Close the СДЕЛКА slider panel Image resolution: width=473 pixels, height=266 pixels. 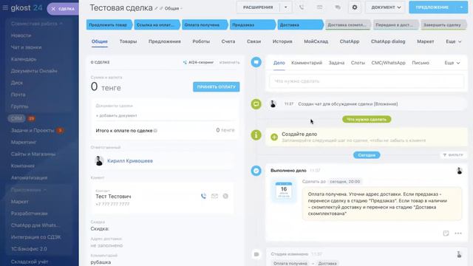coord(53,9)
